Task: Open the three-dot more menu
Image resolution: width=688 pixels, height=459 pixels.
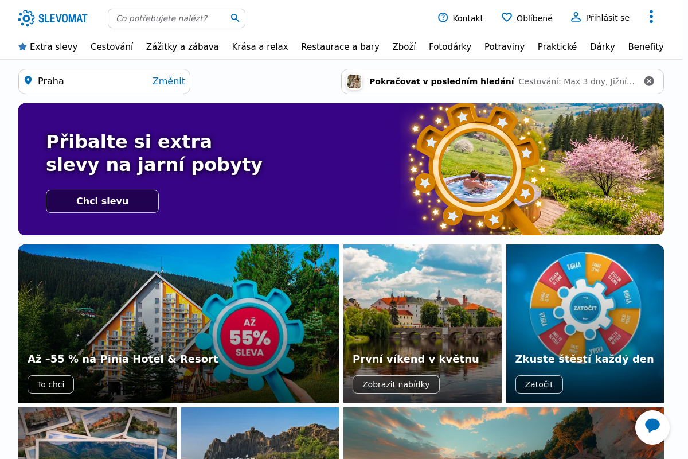Action: (x=651, y=17)
